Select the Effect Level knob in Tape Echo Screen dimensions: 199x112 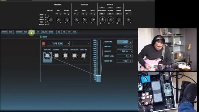point(75,56)
